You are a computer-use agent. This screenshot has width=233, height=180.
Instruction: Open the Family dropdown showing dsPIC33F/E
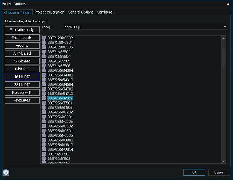coord(146,27)
